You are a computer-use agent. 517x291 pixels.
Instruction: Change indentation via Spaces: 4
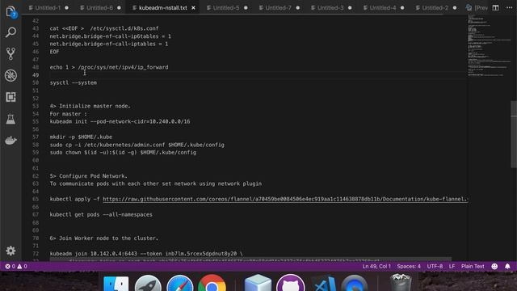click(x=409, y=266)
